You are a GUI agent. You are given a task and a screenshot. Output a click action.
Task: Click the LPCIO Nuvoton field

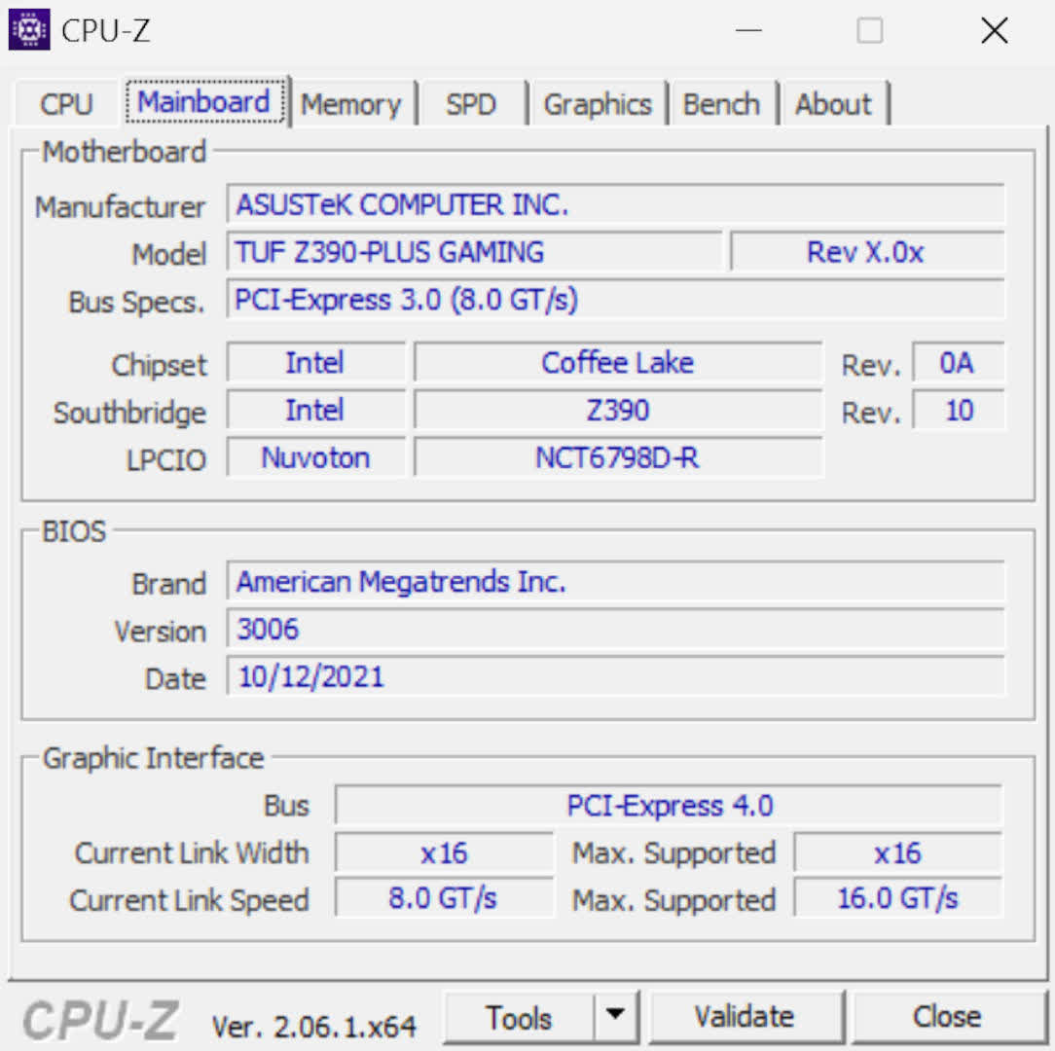[315, 457]
